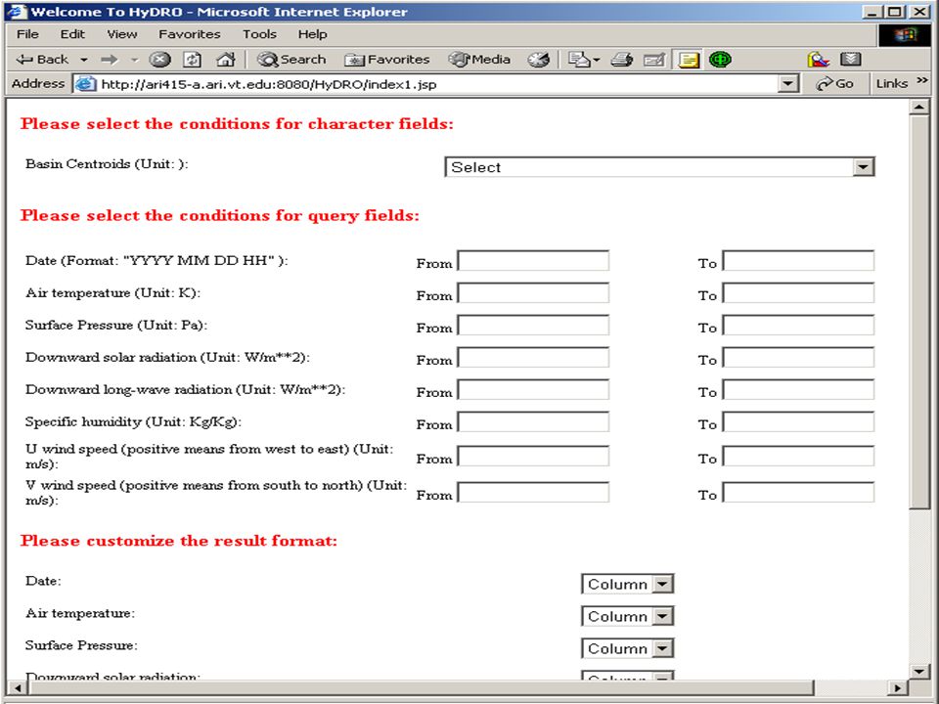
Task: Click the green circular toolbar icon
Action: pos(721,60)
